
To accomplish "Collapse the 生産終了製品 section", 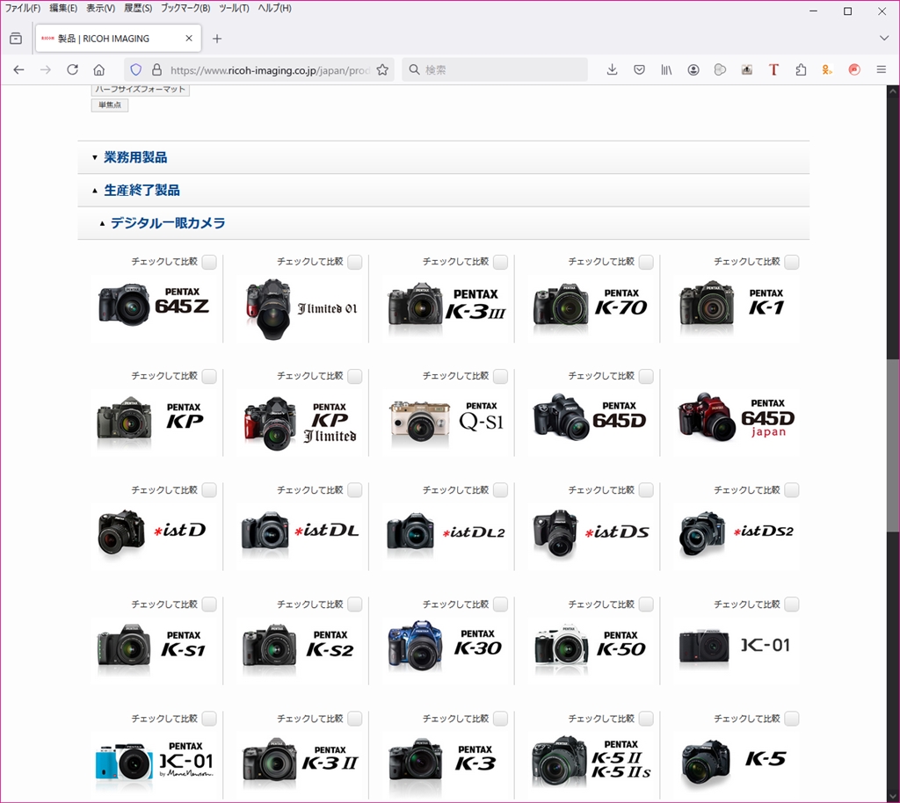I will (443, 190).
